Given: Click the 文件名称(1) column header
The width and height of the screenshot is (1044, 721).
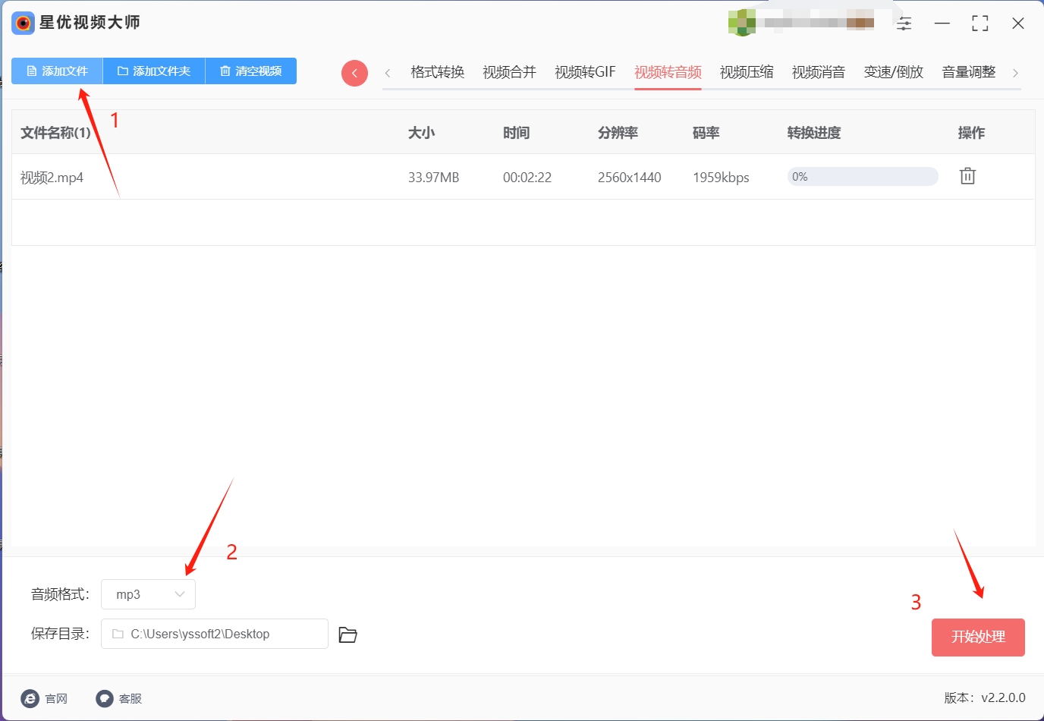Looking at the screenshot, I should pyautogui.click(x=55, y=133).
